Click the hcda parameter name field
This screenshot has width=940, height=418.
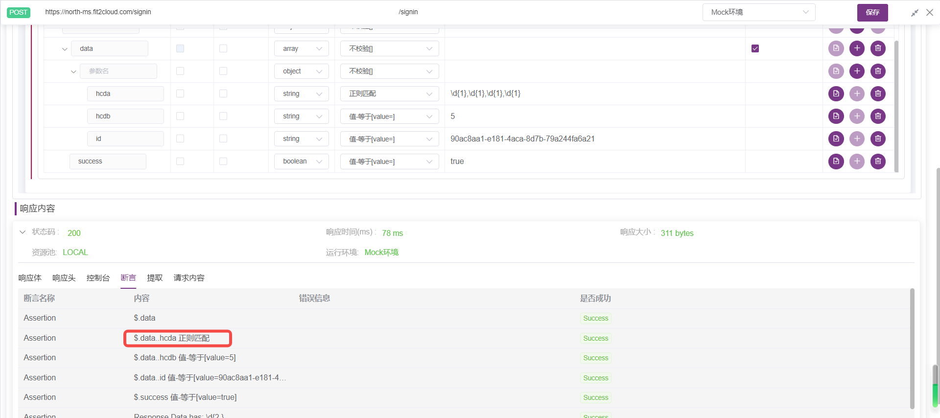point(125,93)
